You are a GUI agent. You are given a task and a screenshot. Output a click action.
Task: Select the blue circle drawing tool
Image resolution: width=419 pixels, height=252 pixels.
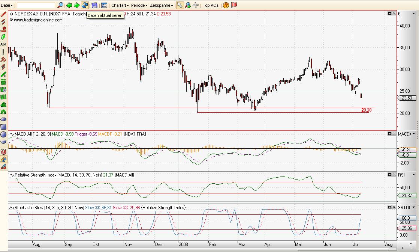click(x=3, y=134)
